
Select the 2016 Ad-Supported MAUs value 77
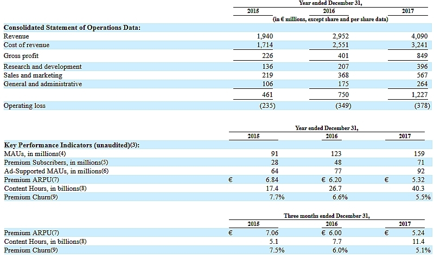[x=338, y=171]
